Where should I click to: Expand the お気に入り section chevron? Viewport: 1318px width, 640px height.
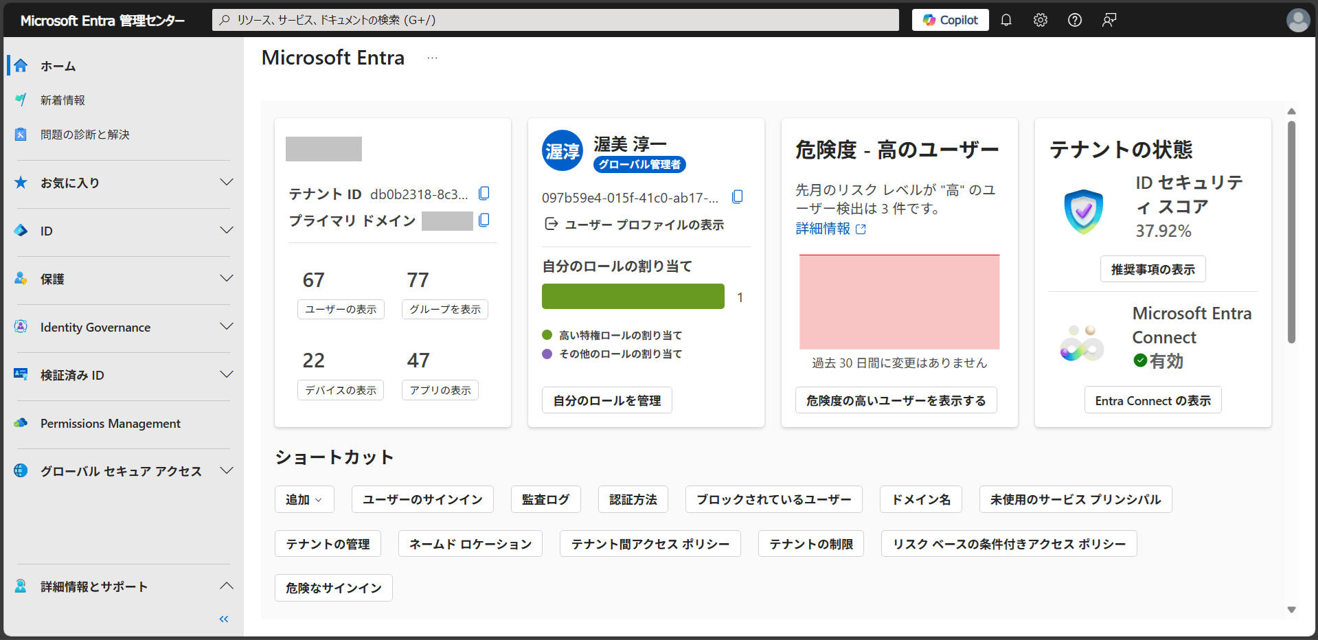coord(227,182)
